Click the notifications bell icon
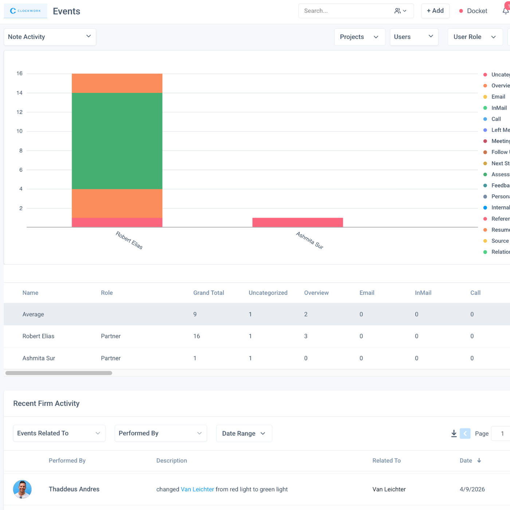This screenshot has width=510, height=510. [506, 11]
